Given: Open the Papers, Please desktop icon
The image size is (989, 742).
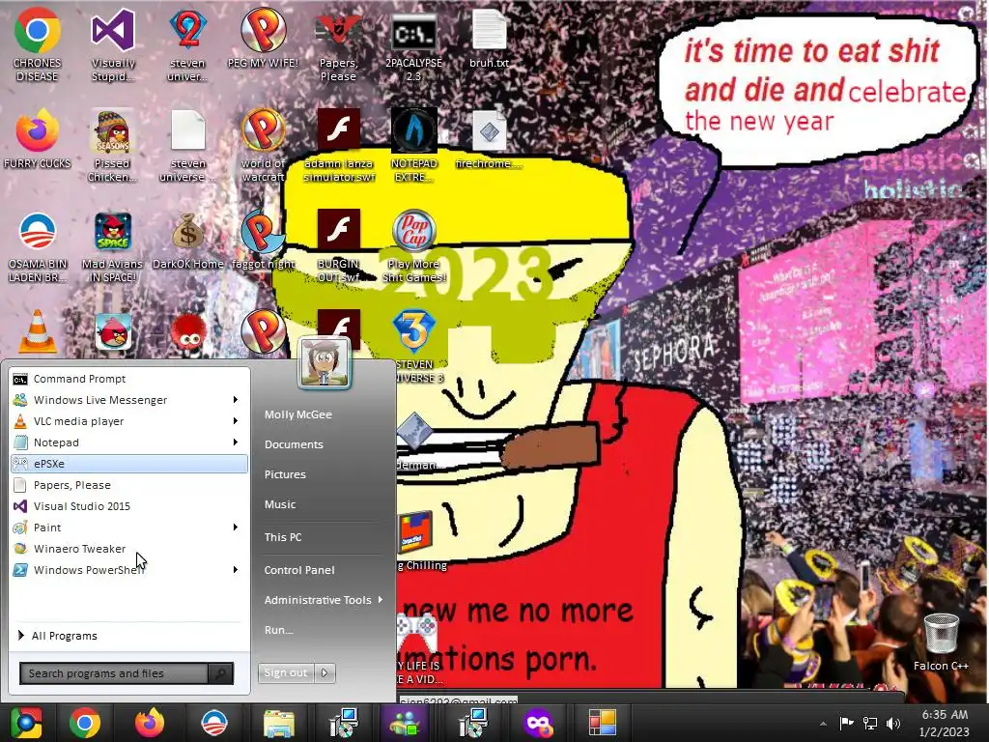Looking at the screenshot, I should pyautogui.click(x=338, y=44).
